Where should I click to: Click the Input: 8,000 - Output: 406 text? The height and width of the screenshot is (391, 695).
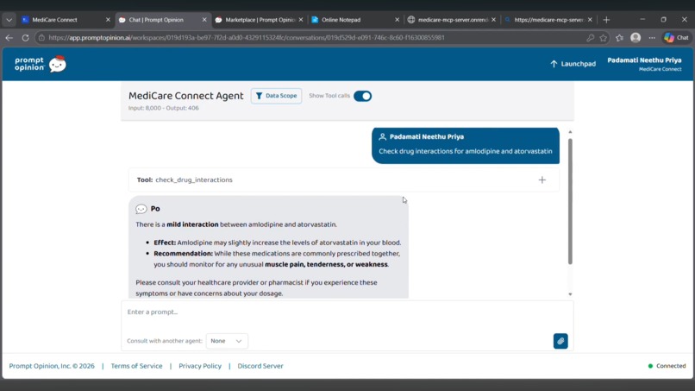click(164, 108)
